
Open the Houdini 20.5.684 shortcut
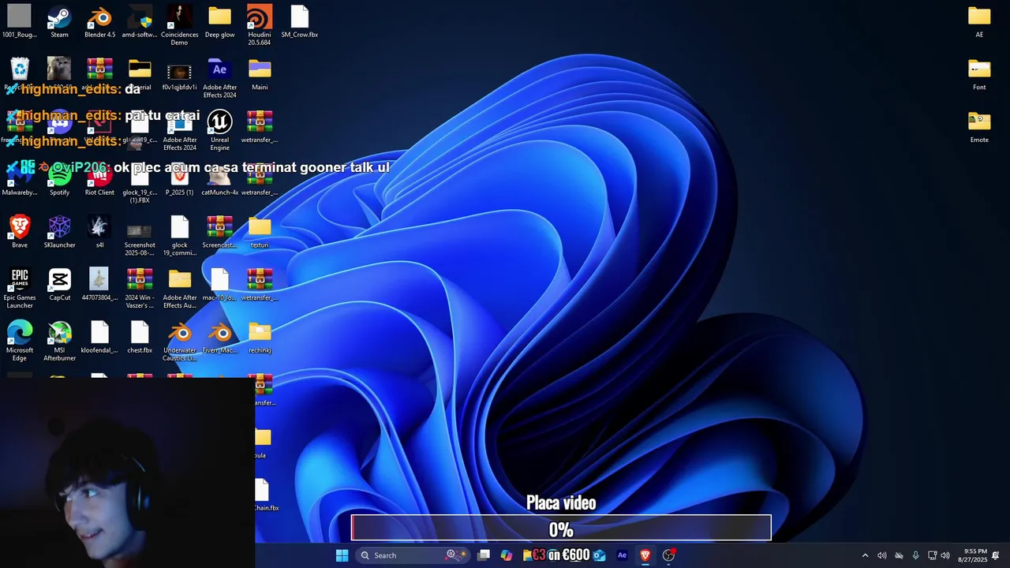tap(260, 25)
